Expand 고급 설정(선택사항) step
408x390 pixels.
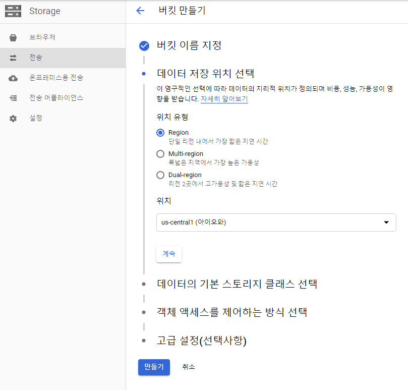201,341
